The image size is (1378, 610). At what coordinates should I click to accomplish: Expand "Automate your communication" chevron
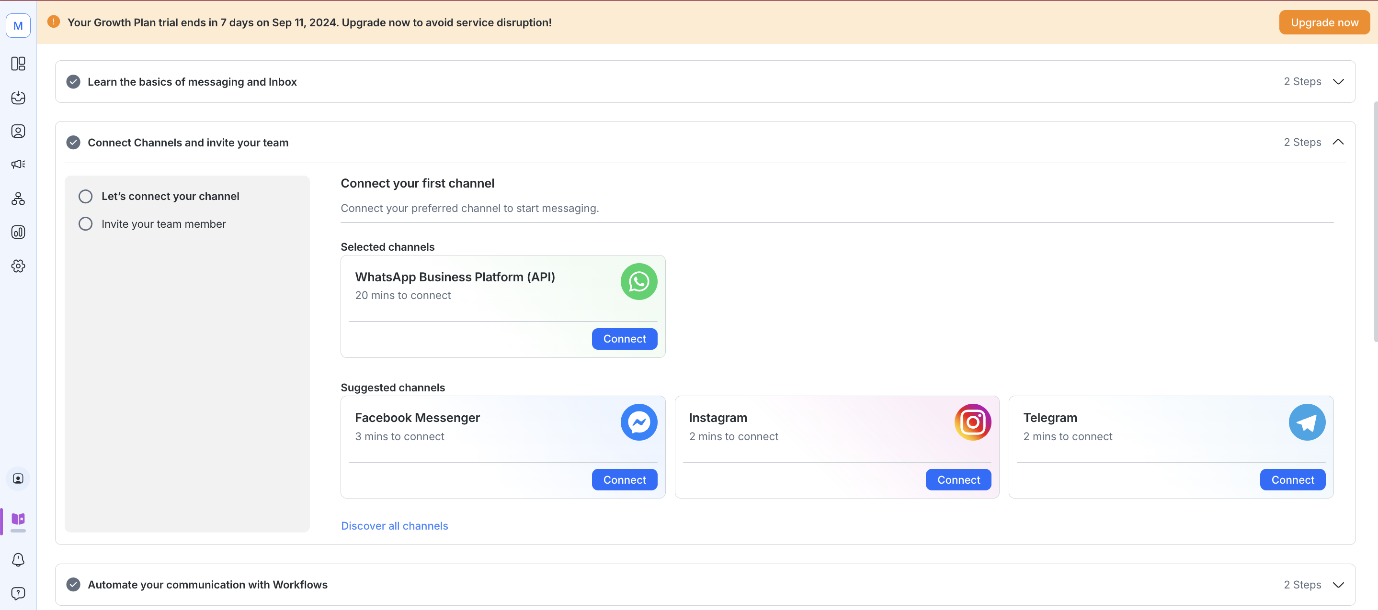point(1338,584)
